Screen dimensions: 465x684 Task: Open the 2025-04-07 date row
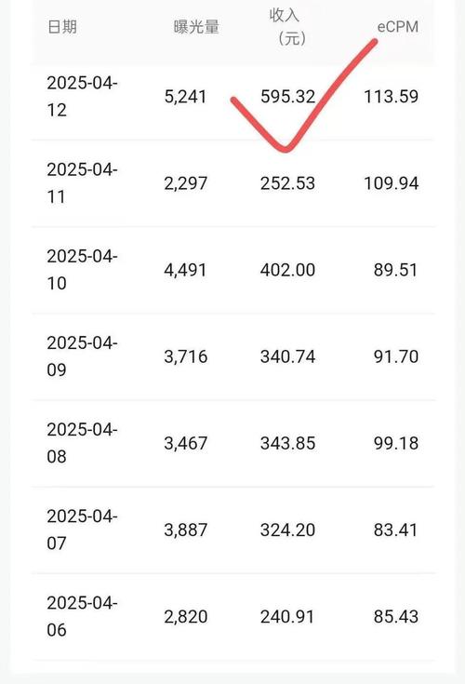233,530
